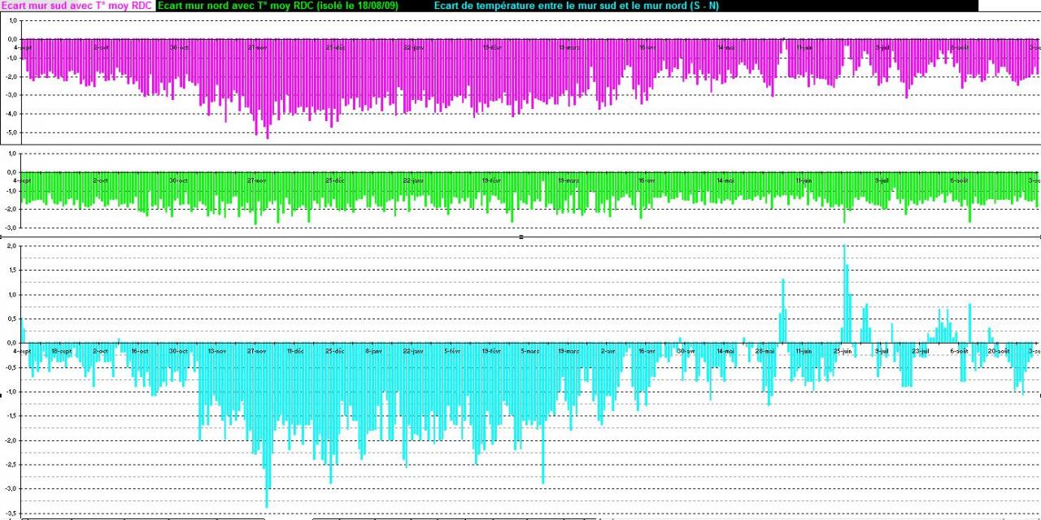The image size is (1041, 520).
Task: Click the '13-nov' date label on the cyan chart
Action: pyautogui.click(x=217, y=351)
